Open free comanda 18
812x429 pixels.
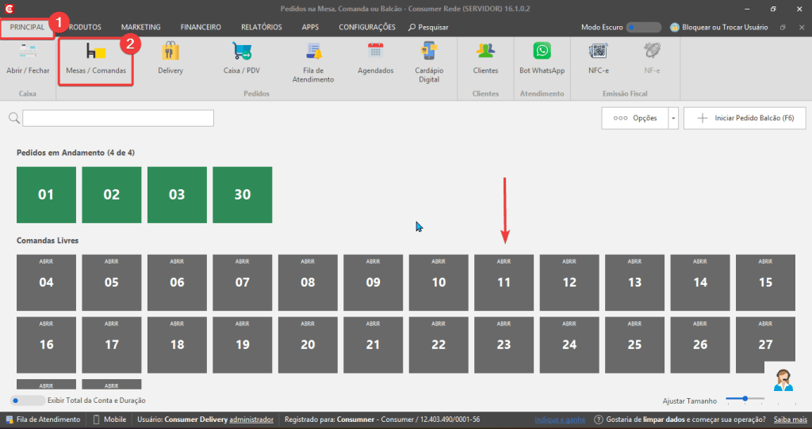177,345
